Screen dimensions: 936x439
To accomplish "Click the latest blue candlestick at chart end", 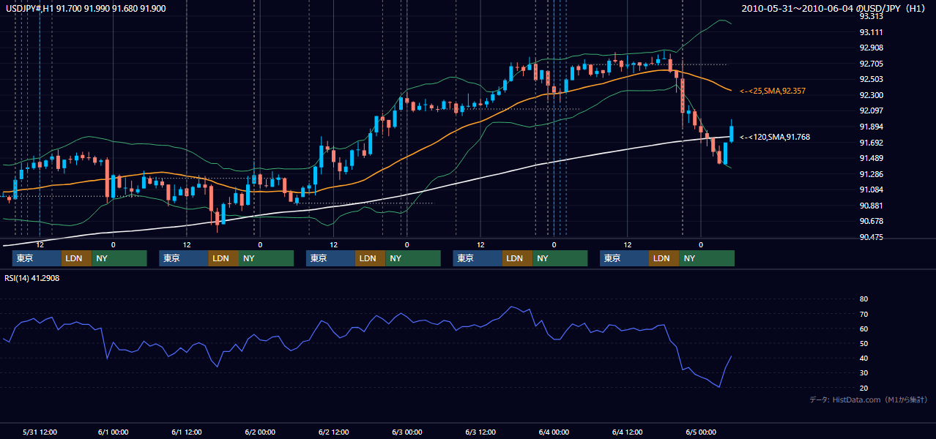I will [x=732, y=133].
